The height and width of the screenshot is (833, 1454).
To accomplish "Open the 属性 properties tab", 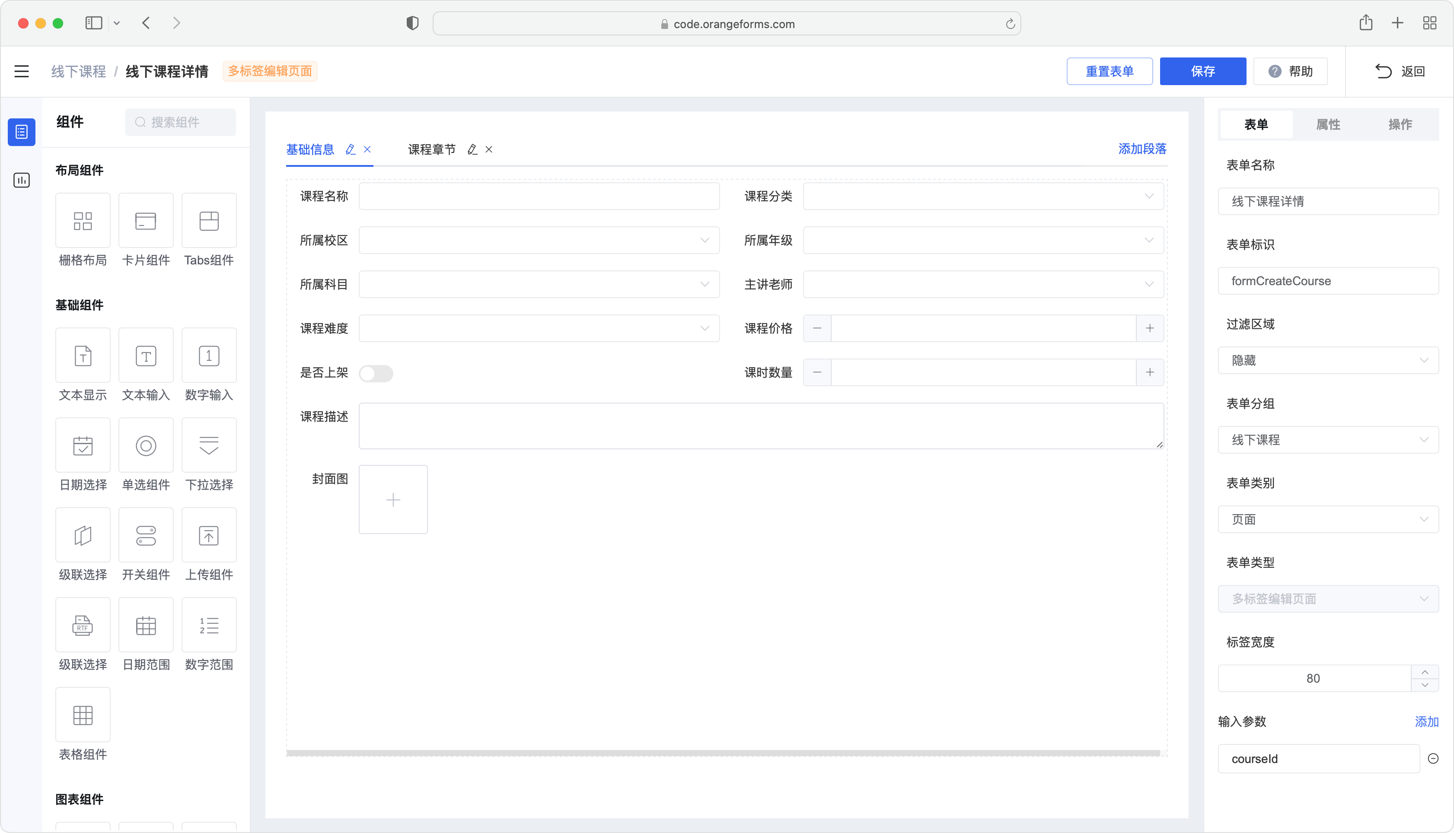I will 1328,124.
